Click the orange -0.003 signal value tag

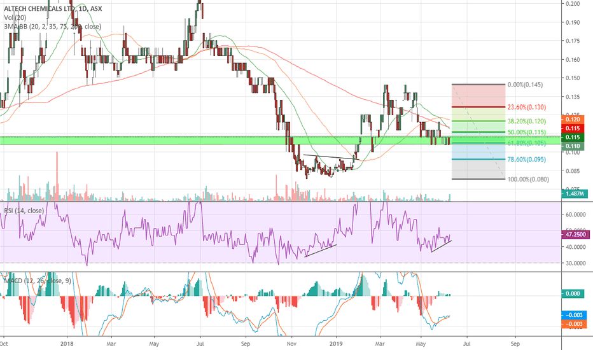tap(574, 323)
